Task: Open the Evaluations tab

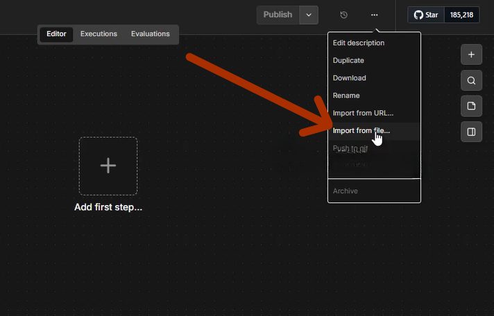Action: (151, 34)
